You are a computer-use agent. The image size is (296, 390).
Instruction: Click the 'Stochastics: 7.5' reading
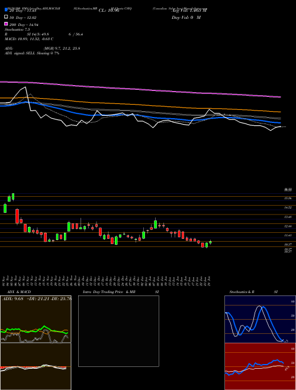pos(17,30)
